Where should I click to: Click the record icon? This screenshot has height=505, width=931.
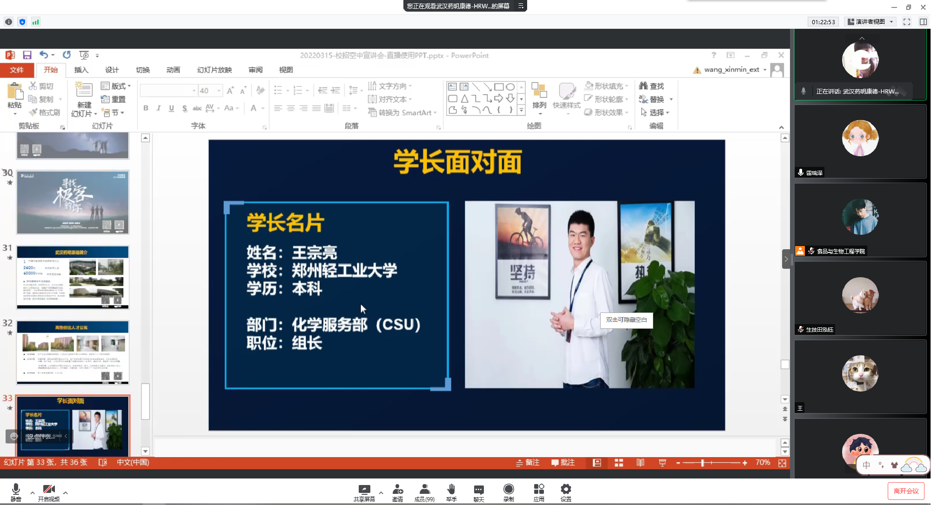coord(509,490)
